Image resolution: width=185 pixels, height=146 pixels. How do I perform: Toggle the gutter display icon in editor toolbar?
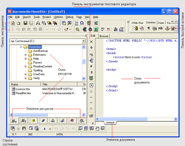[91, 60]
